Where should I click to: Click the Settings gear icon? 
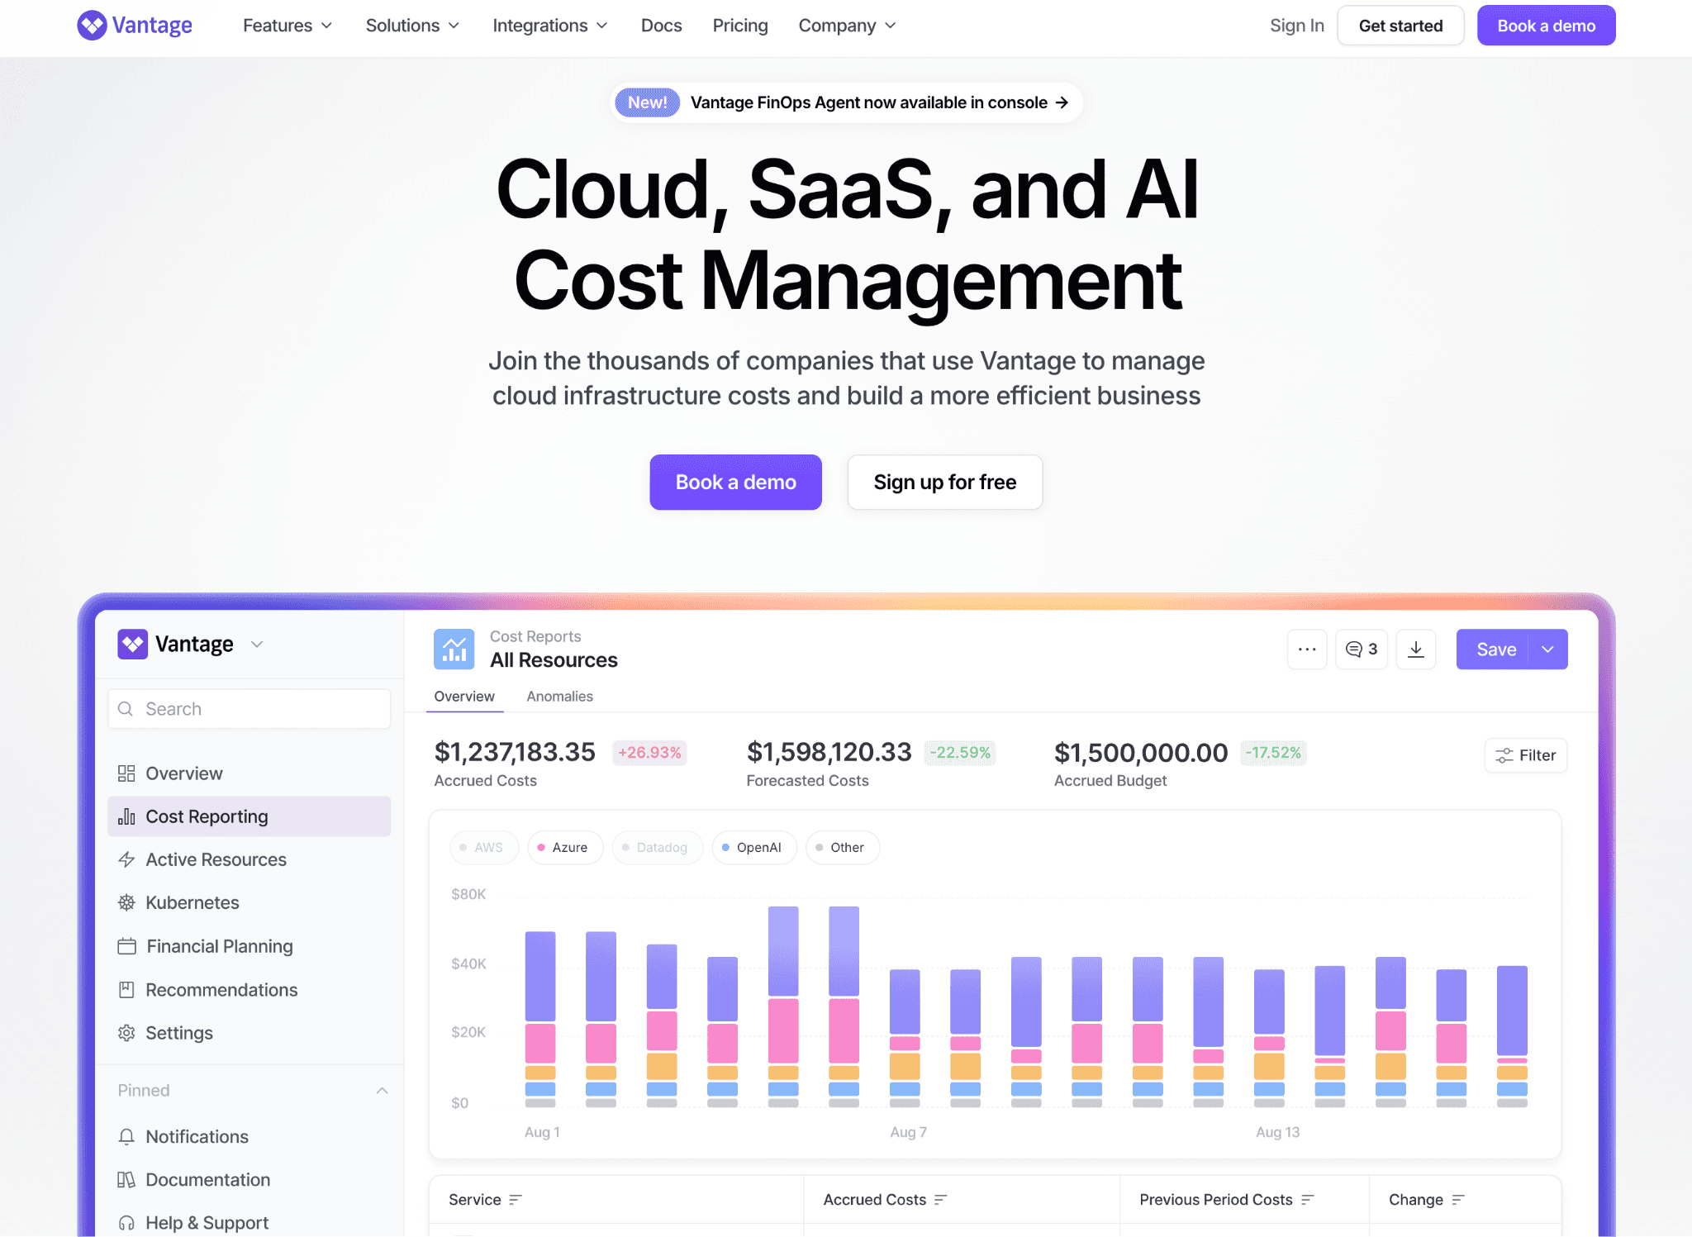[x=126, y=1033]
